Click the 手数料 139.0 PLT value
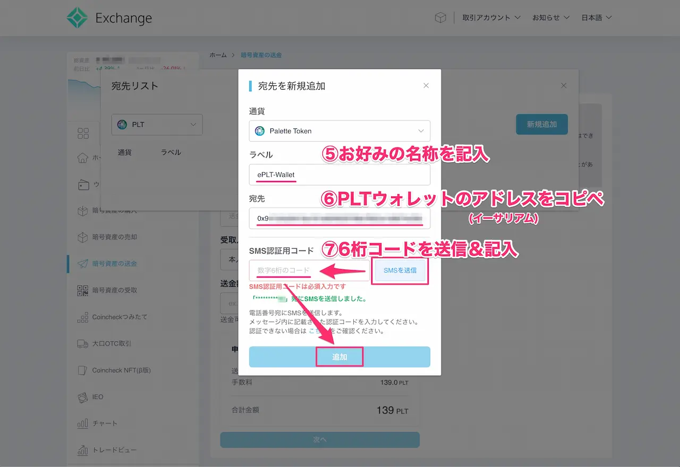This screenshot has height=467, width=680. 394,382
